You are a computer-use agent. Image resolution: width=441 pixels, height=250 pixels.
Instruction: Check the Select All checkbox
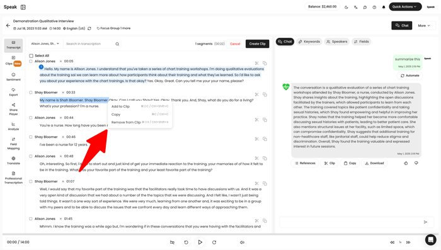click(31, 55)
